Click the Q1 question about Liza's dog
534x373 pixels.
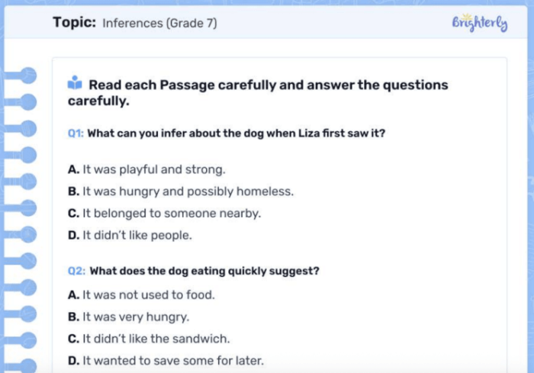[x=236, y=133]
